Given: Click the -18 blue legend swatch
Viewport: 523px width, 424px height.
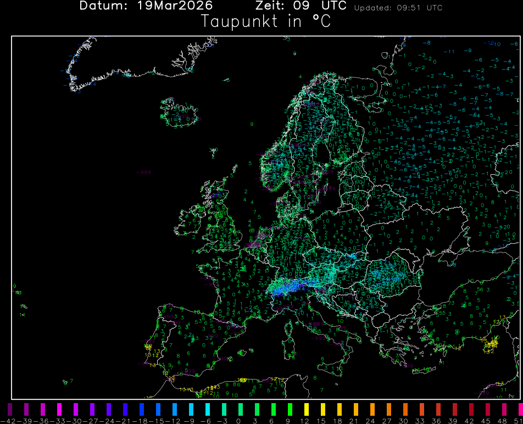Looking at the screenshot, I should 142,410.
